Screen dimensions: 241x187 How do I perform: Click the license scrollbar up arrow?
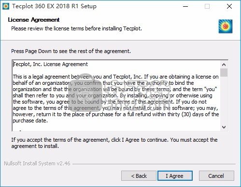click(x=224, y=65)
